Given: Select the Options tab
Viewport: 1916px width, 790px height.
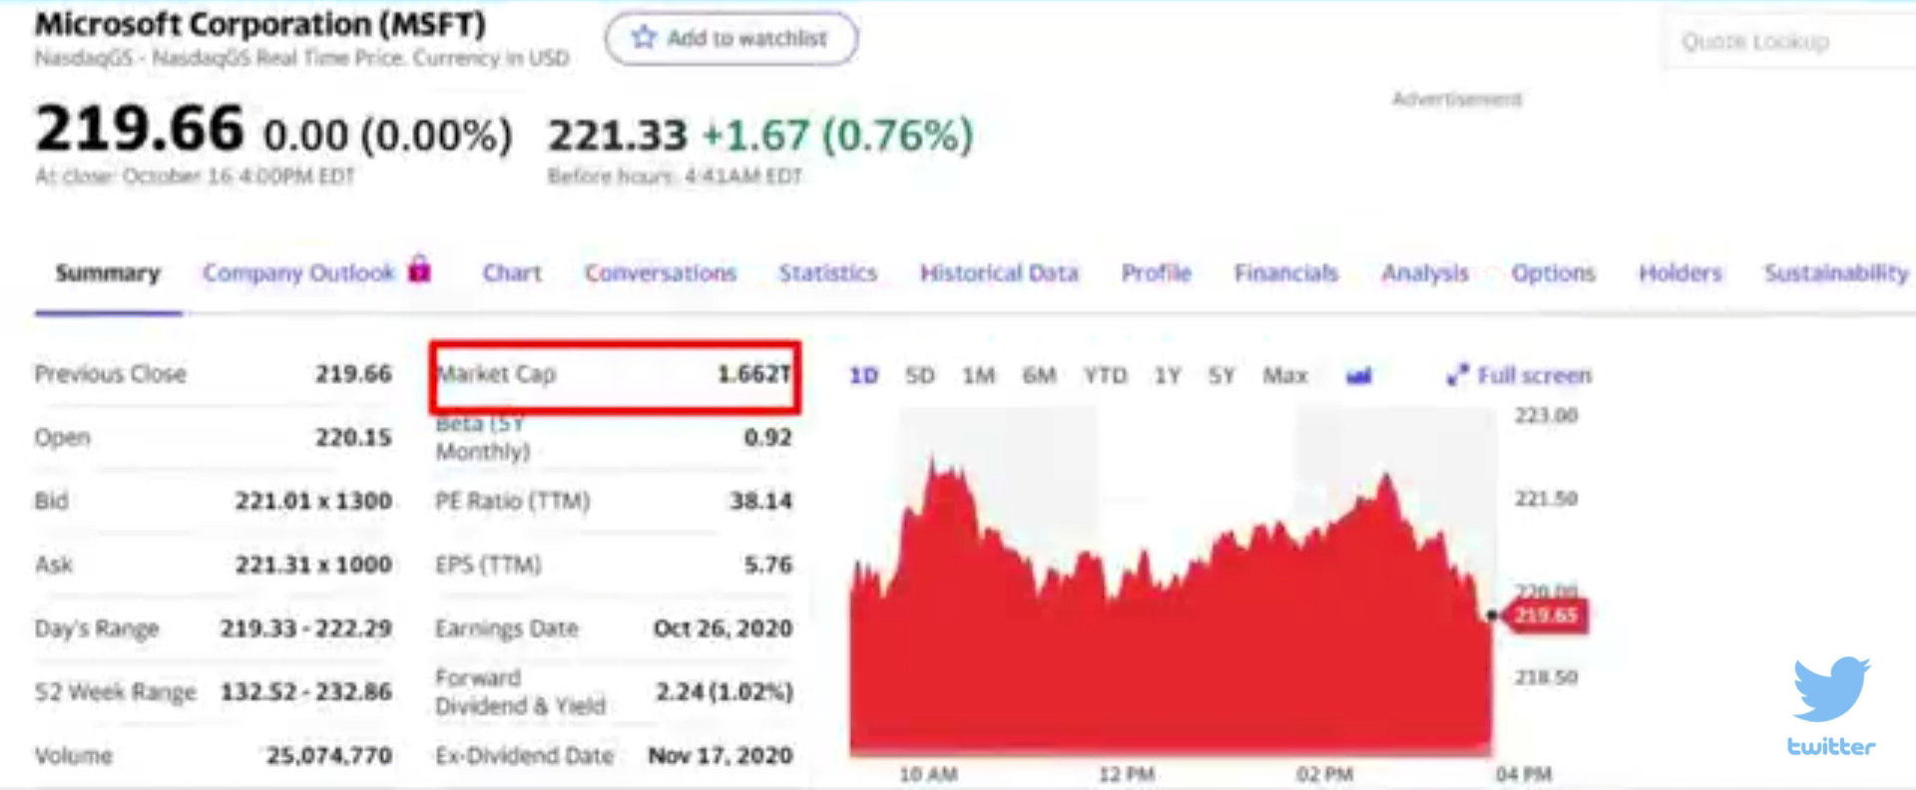Looking at the screenshot, I should pos(1554,273).
